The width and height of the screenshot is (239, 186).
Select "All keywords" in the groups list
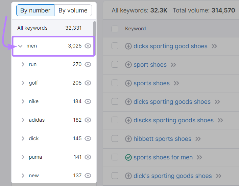click(x=32, y=28)
